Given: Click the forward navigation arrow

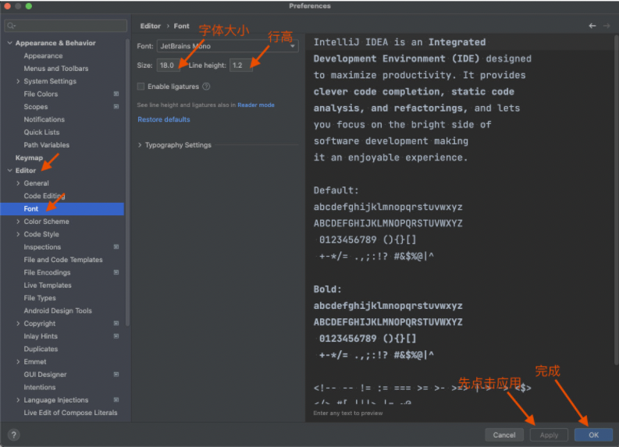Looking at the screenshot, I should [607, 26].
